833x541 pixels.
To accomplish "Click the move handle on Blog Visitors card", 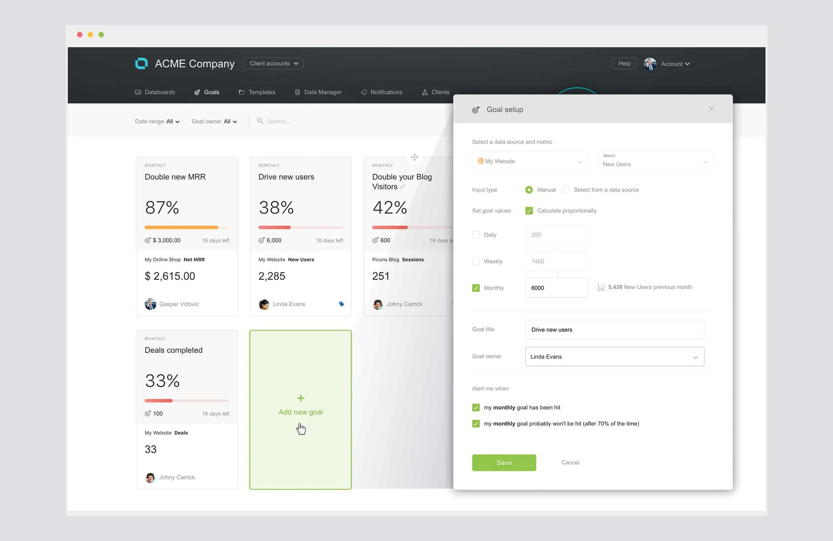I will coord(415,157).
